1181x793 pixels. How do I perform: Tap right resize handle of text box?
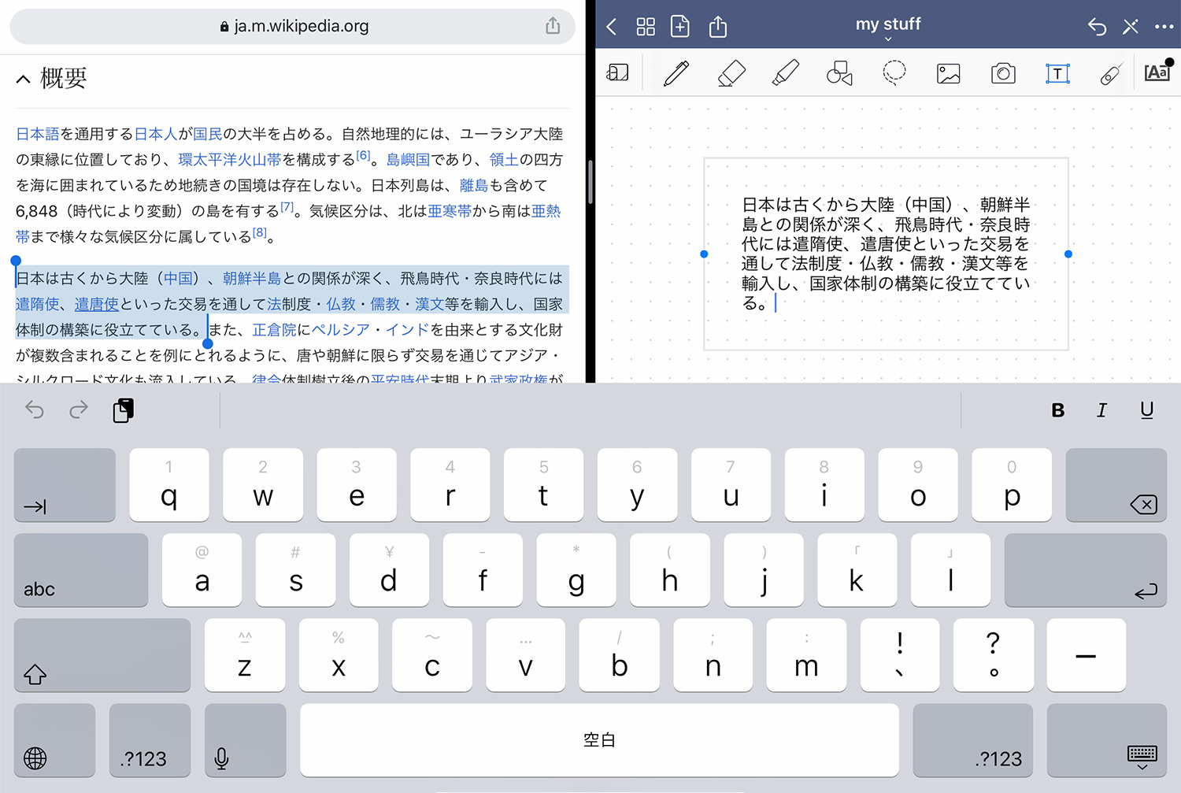pos(1068,254)
